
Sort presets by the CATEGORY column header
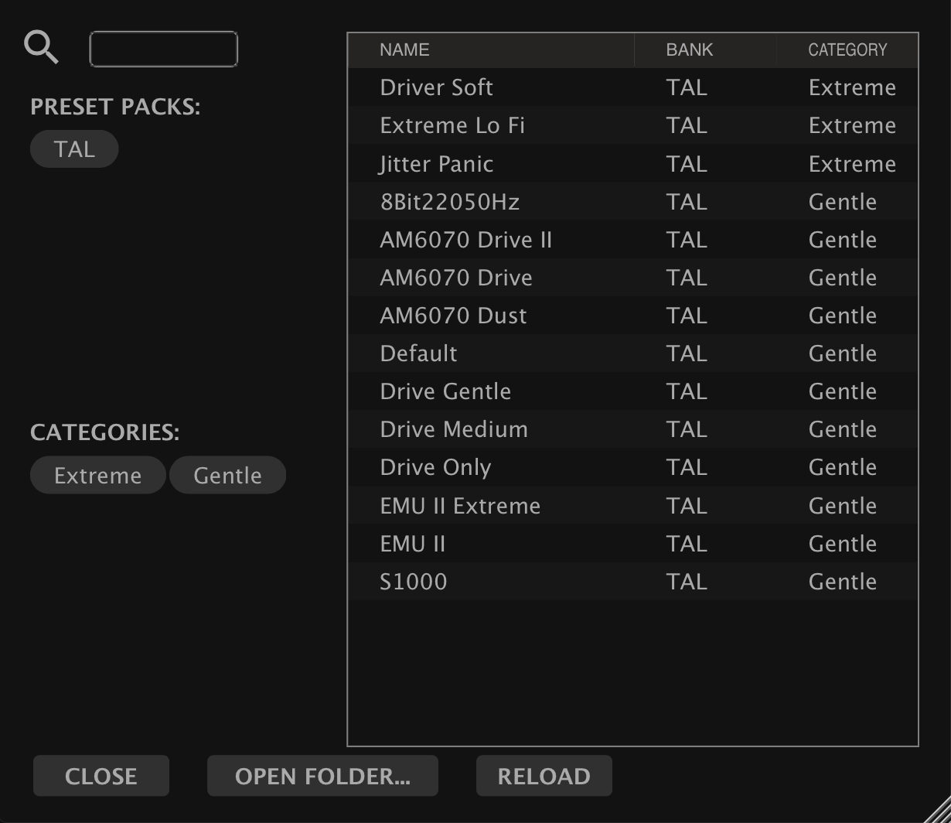click(847, 50)
